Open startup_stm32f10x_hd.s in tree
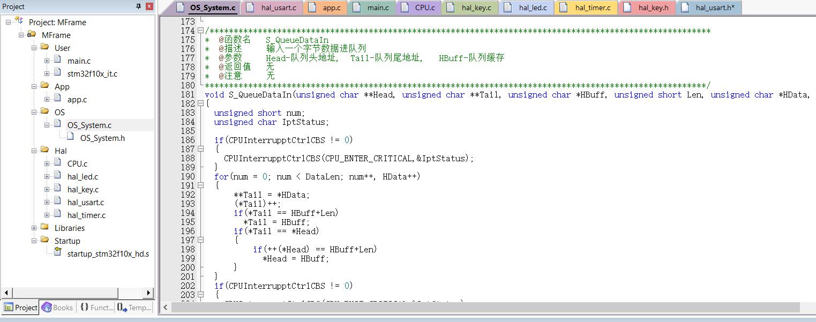The height and width of the screenshot is (322, 816). tap(108, 254)
